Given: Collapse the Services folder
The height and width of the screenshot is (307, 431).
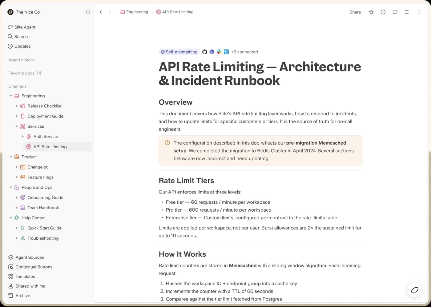Looking at the screenshot, I should tap(17, 126).
